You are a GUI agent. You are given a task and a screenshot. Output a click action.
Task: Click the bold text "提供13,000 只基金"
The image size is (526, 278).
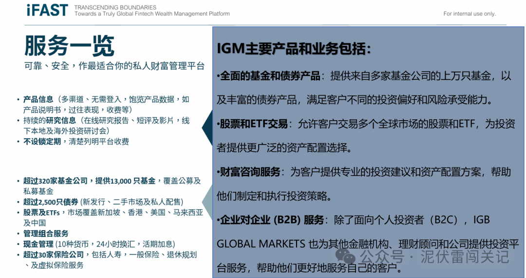[125, 181]
